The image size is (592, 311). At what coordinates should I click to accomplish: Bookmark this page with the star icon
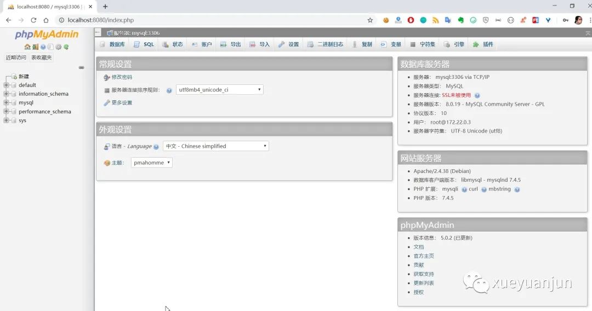[x=370, y=20]
